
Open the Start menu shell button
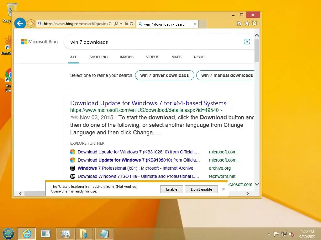click(x=8, y=234)
